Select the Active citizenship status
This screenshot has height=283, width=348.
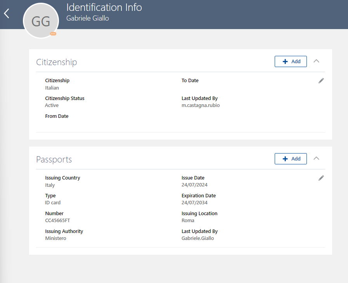[52, 105]
